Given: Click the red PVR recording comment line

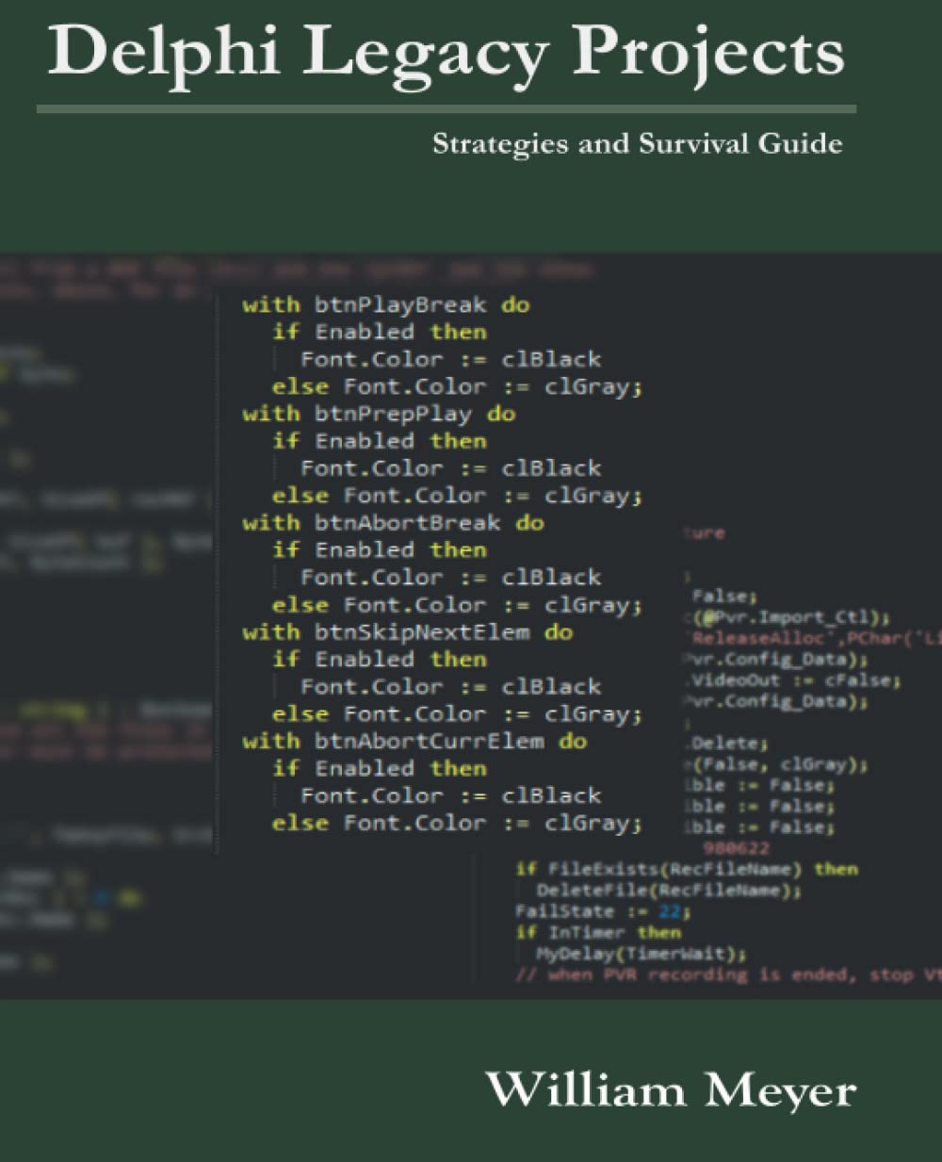Looking at the screenshot, I should (x=726, y=975).
